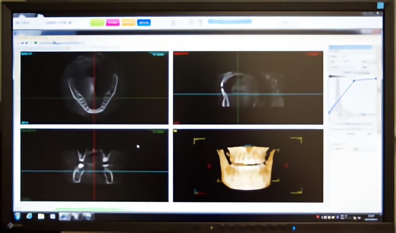Click the red handle left of the 3D jaw model

tap(209, 165)
